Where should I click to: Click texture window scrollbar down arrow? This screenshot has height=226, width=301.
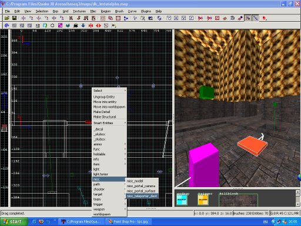(297, 204)
